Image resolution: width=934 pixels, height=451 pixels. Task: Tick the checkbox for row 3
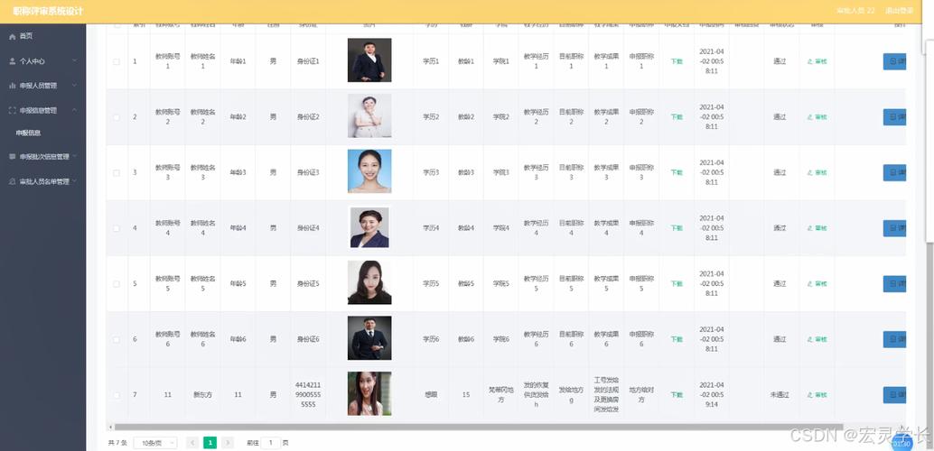click(x=117, y=173)
